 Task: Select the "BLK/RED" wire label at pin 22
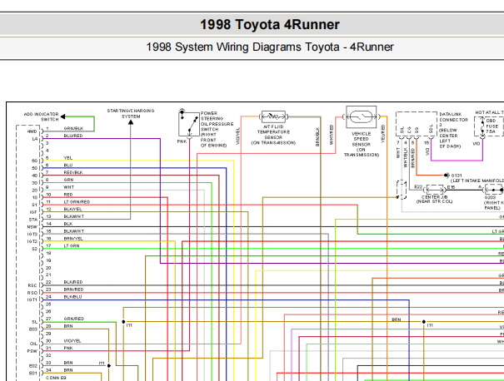click(x=73, y=282)
